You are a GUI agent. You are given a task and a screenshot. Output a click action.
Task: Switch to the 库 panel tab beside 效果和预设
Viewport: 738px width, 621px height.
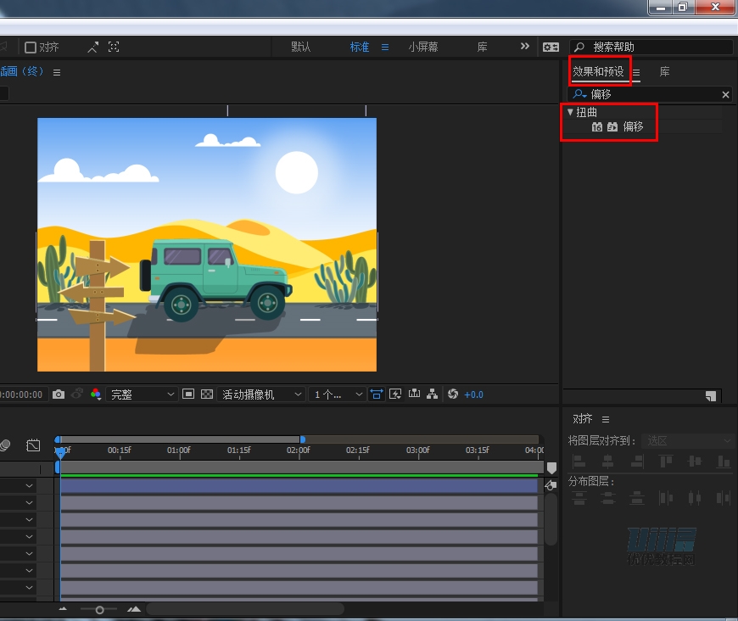tap(664, 71)
